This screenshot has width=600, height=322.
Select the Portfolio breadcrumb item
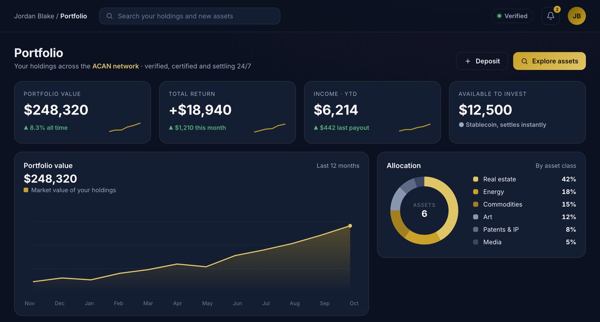(x=74, y=16)
